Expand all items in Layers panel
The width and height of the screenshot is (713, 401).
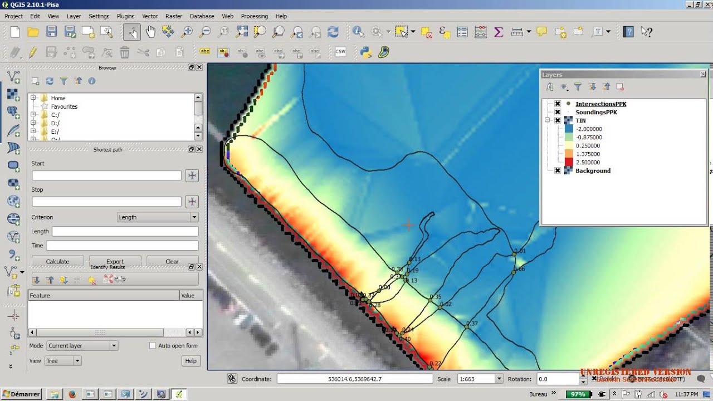(592, 87)
